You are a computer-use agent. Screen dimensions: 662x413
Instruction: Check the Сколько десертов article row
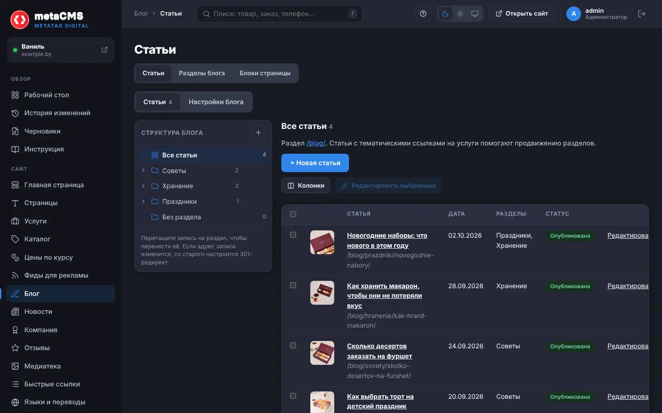pos(293,346)
